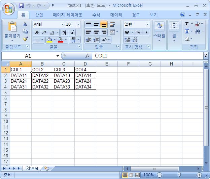Click the Format Painter brush icon
210x179 pixels.
25,39
